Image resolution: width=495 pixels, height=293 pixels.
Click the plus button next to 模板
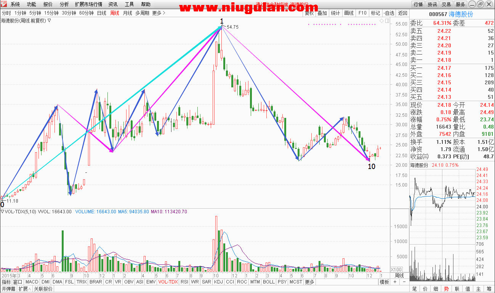click(x=395, y=282)
